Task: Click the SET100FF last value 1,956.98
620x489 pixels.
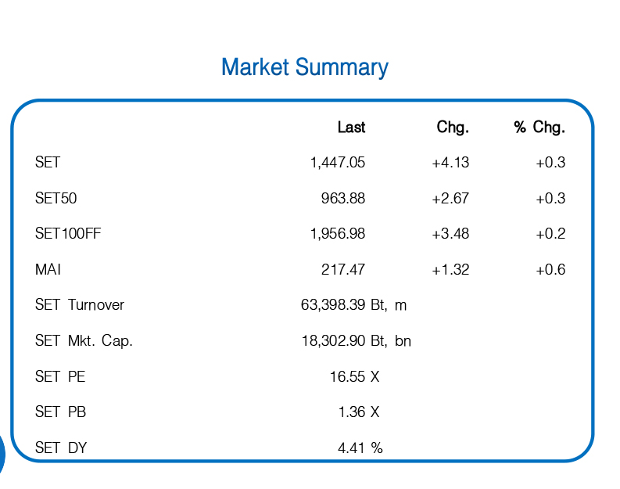Action: coord(338,234)
